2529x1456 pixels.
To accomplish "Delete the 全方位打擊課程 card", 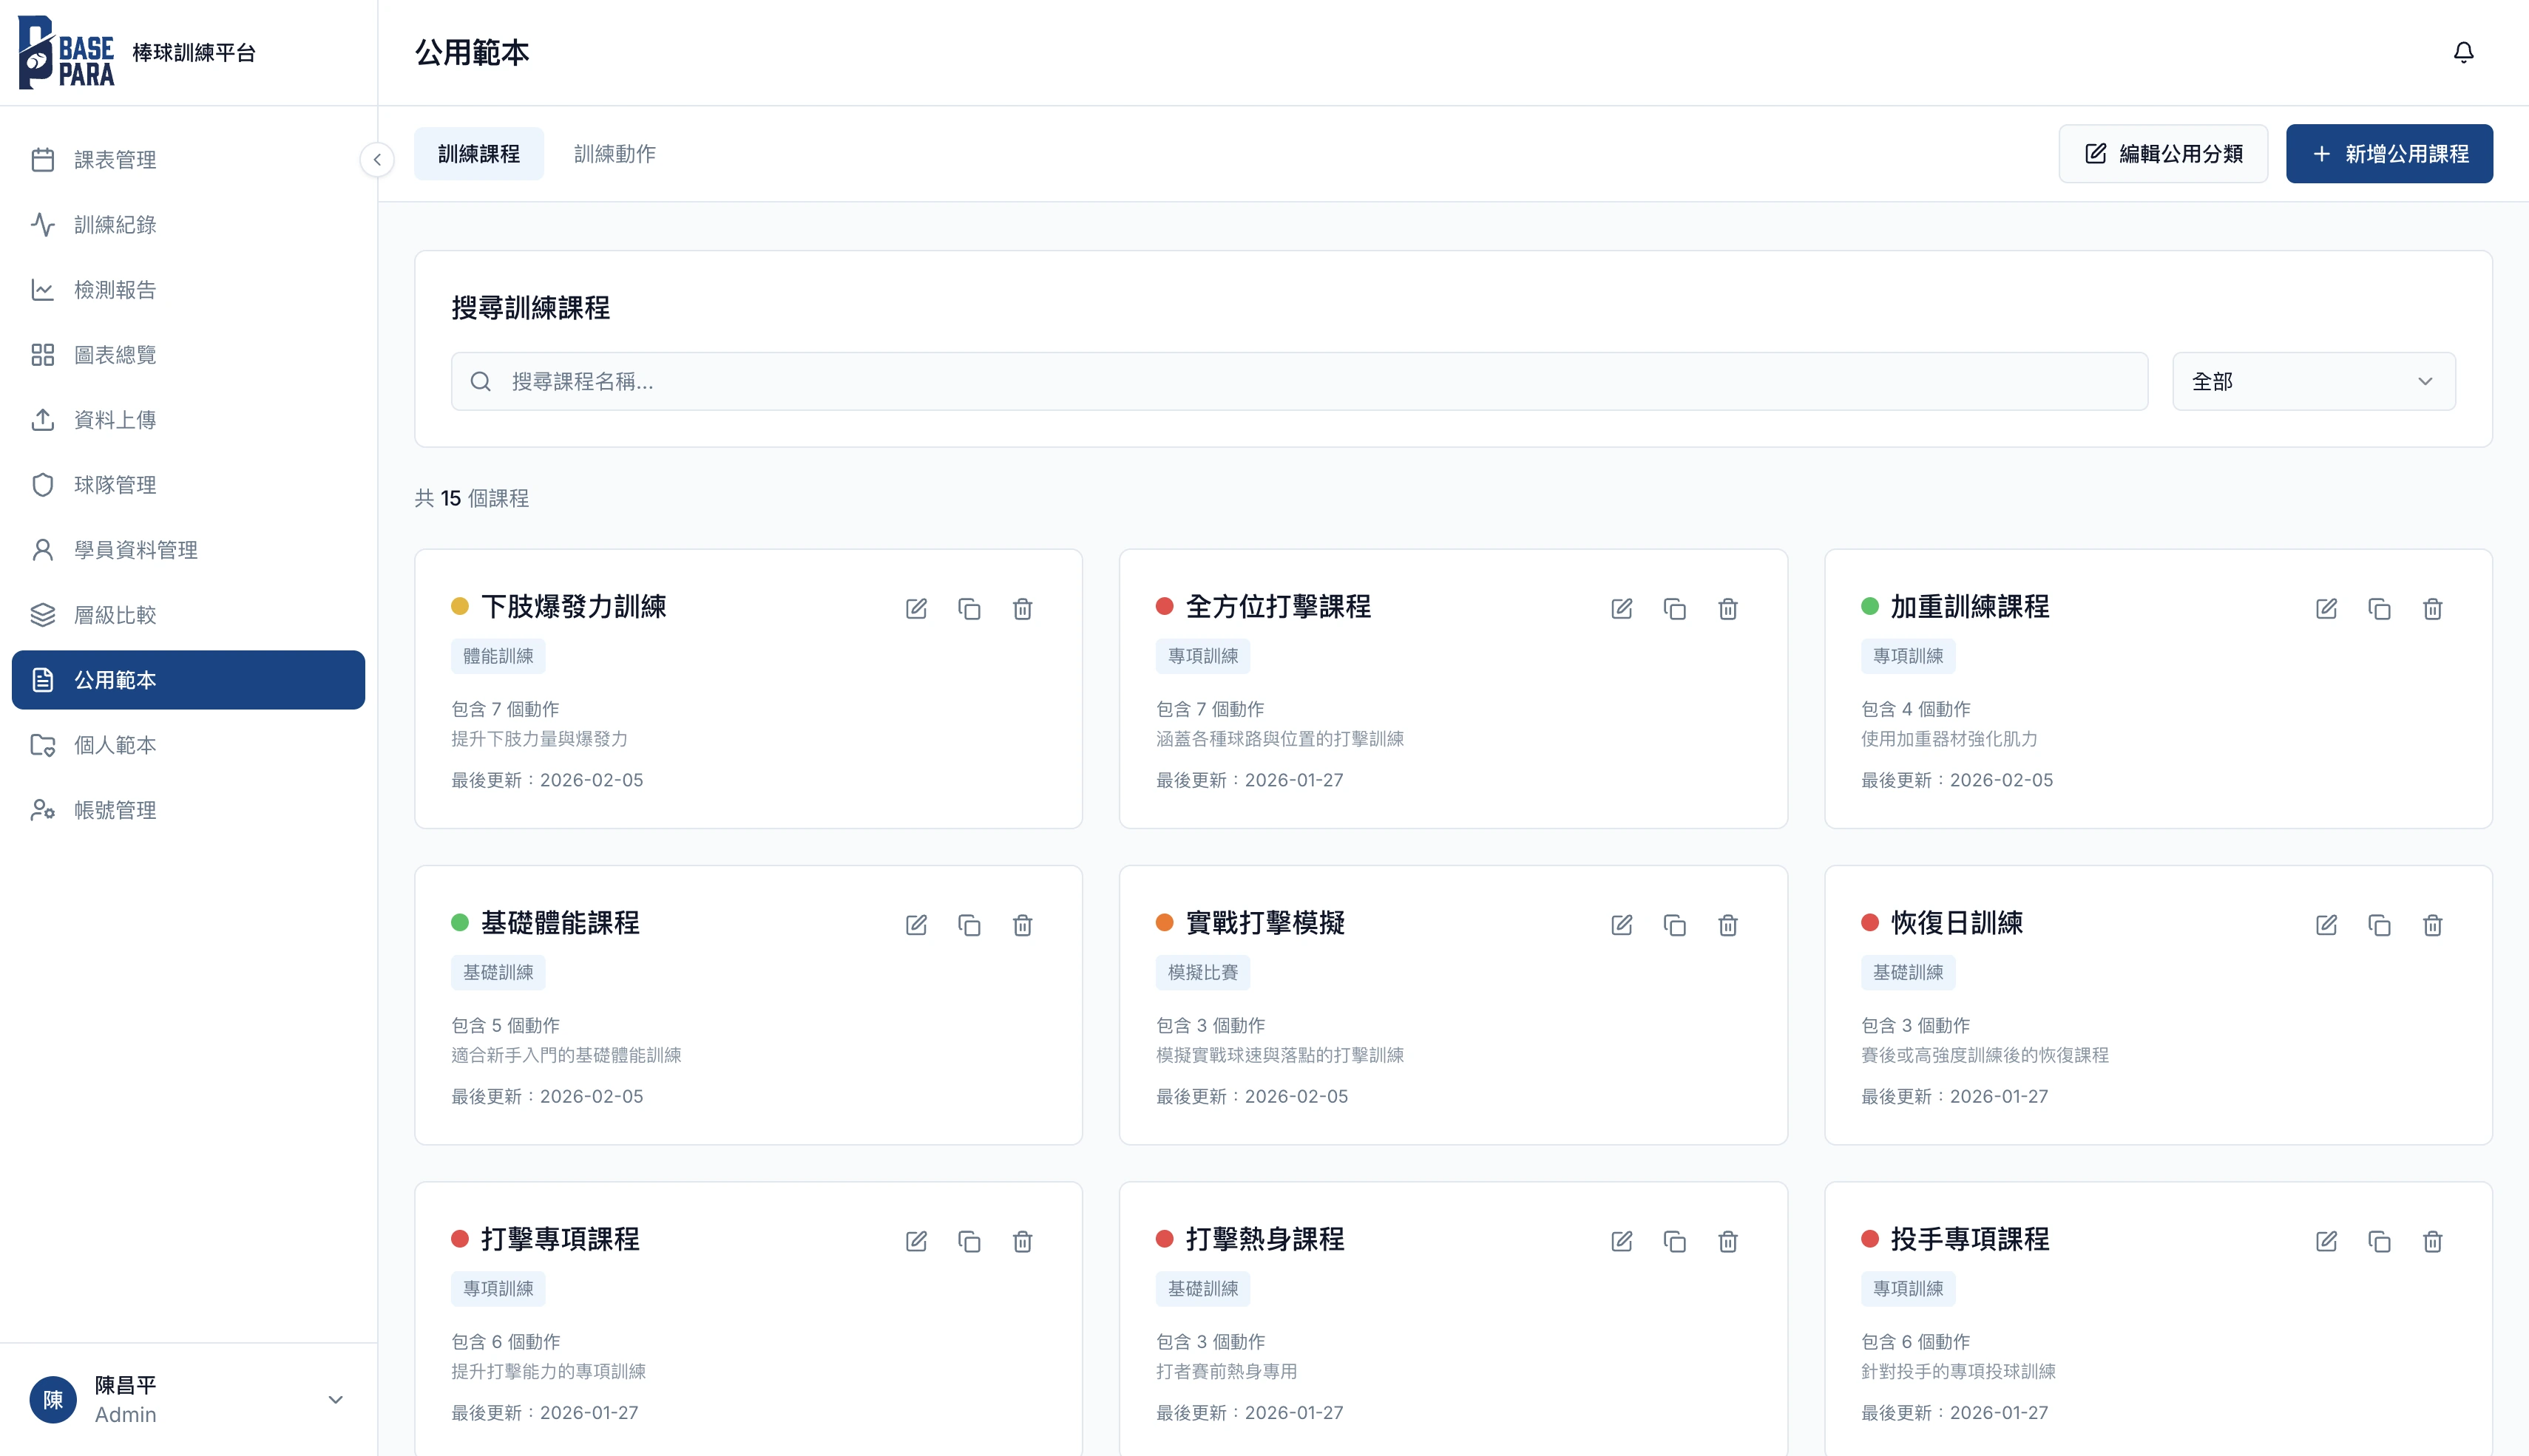I will click(x=1727, y=608).
